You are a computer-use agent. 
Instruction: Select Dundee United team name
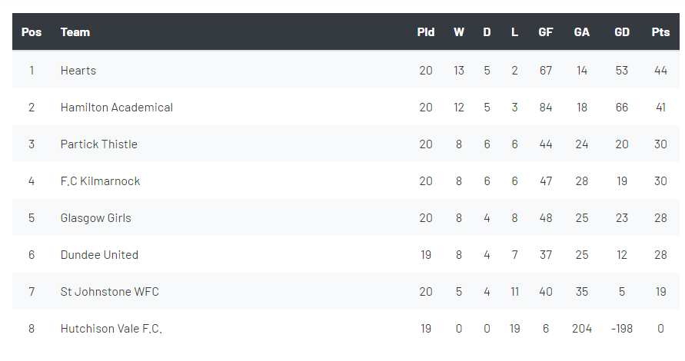click(99, 255)
